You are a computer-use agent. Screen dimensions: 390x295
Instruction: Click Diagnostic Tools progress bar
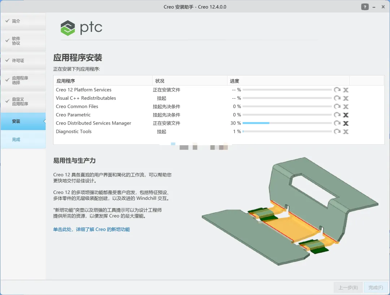point(287,131)
